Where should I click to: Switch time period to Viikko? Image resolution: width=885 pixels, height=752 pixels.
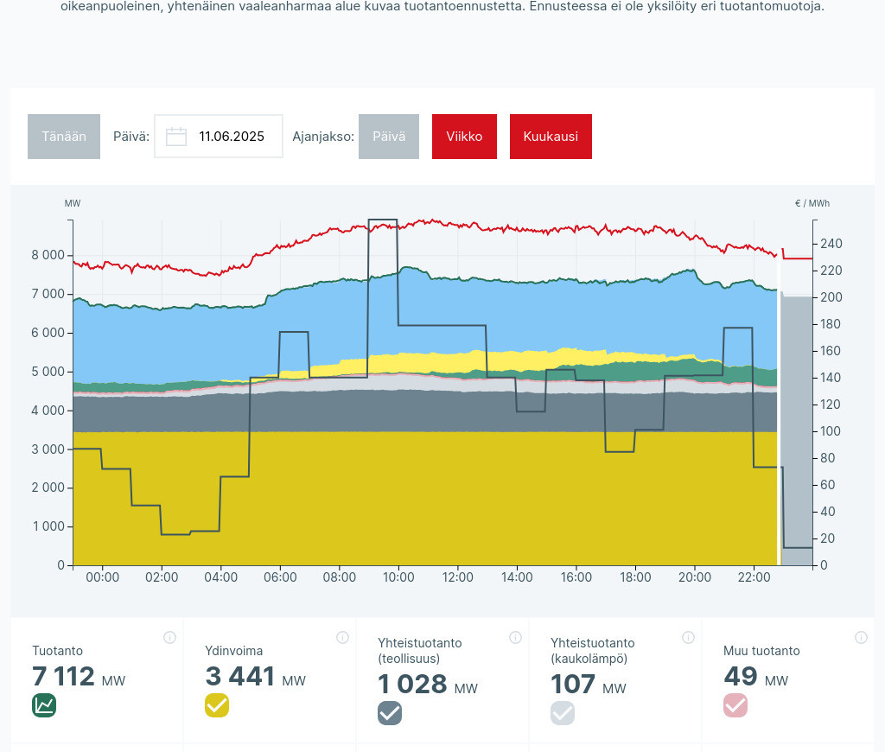464,137
